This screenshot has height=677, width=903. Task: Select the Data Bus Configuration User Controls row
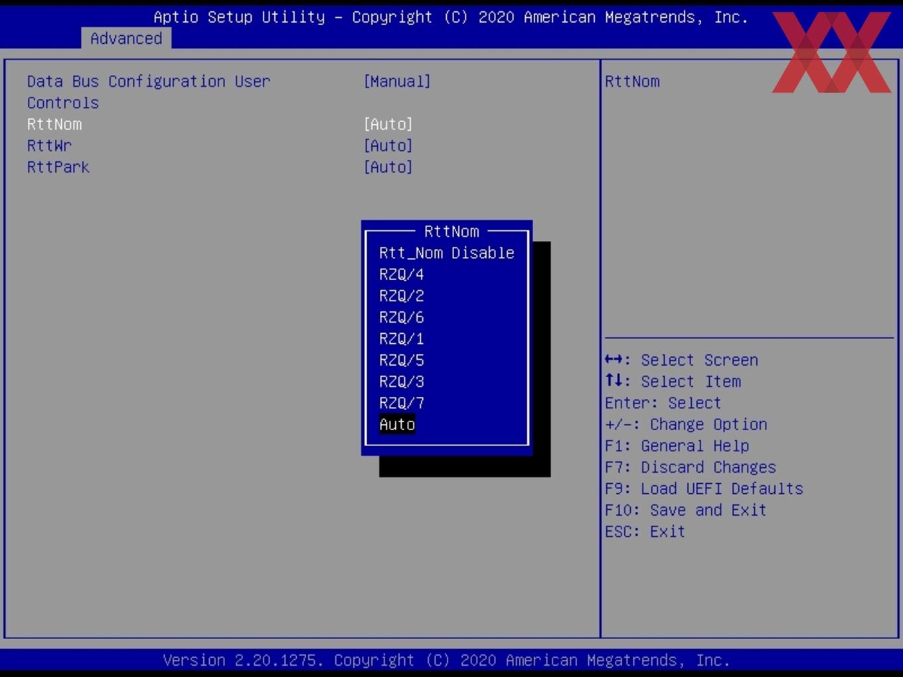coord(149,92)
